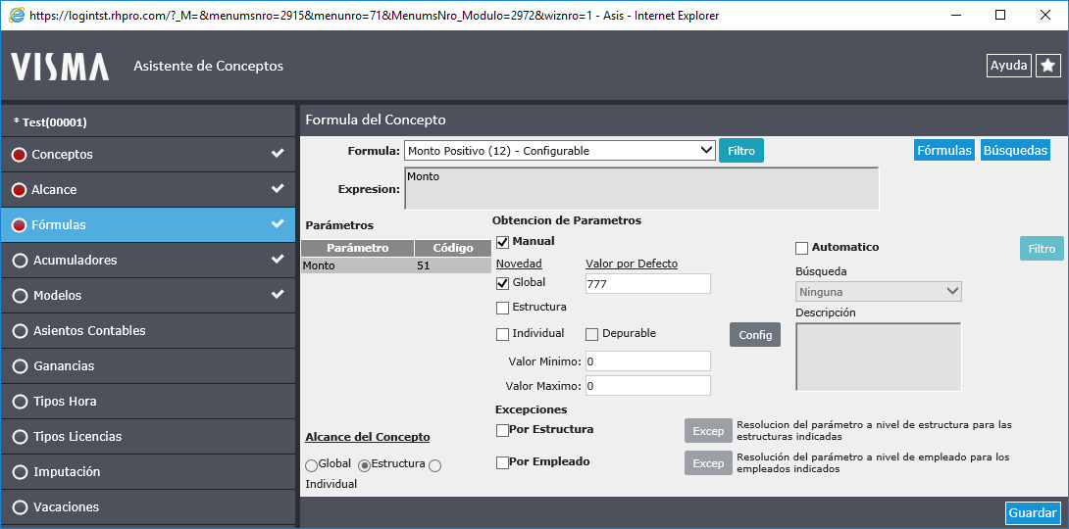Screen dimensions: 1069x529
Task: Click the Config button
Action: [755, 335]
